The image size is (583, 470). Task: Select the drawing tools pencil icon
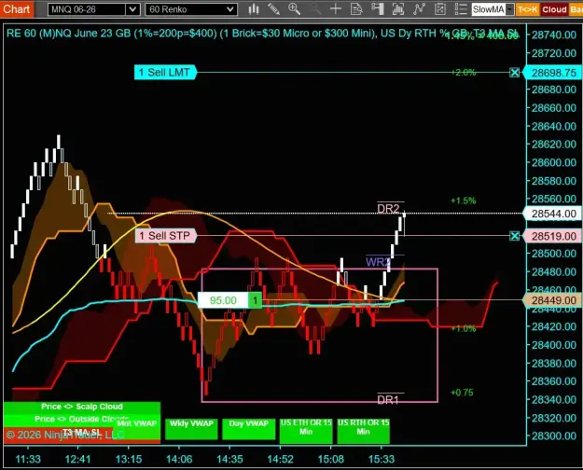click(273, 9)
